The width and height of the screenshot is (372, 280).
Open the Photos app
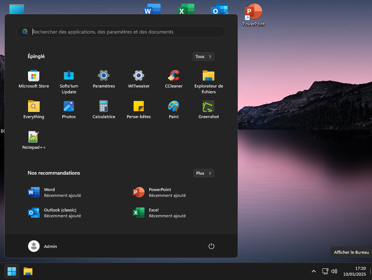(69, 110)
